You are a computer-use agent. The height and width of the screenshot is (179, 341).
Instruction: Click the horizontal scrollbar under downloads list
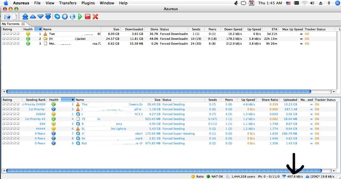170,91
